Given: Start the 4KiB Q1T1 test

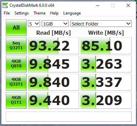Looking at the screenshot, I should click(x=16, y=100).
